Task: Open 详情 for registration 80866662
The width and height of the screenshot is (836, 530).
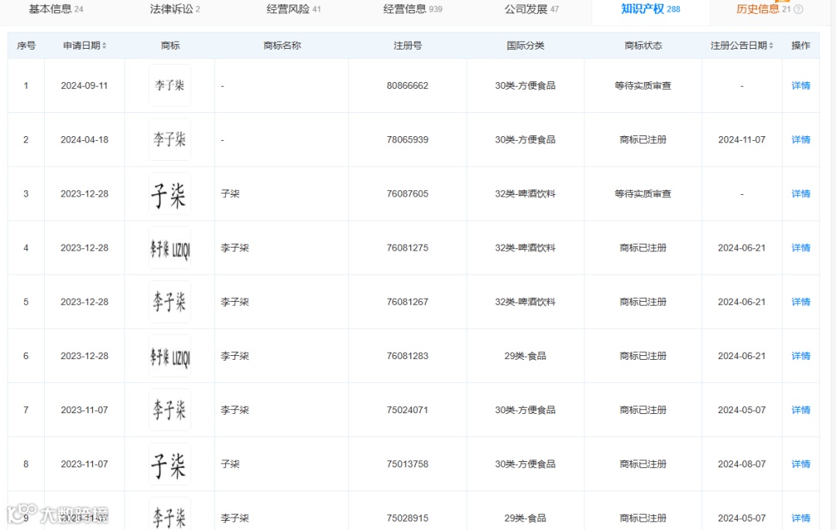Action: tap(800, 85)
